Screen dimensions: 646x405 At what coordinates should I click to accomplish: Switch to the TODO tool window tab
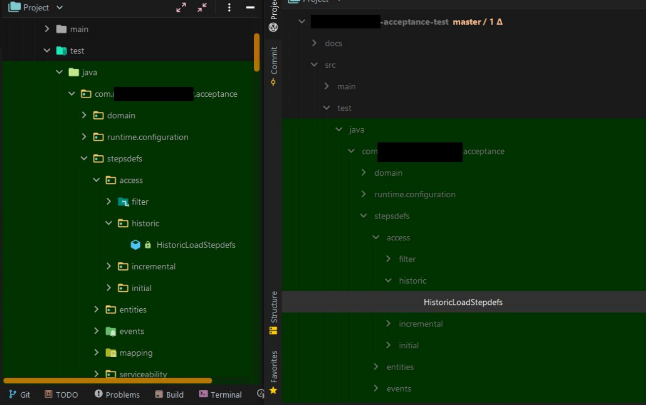click(x=61, y=394)
